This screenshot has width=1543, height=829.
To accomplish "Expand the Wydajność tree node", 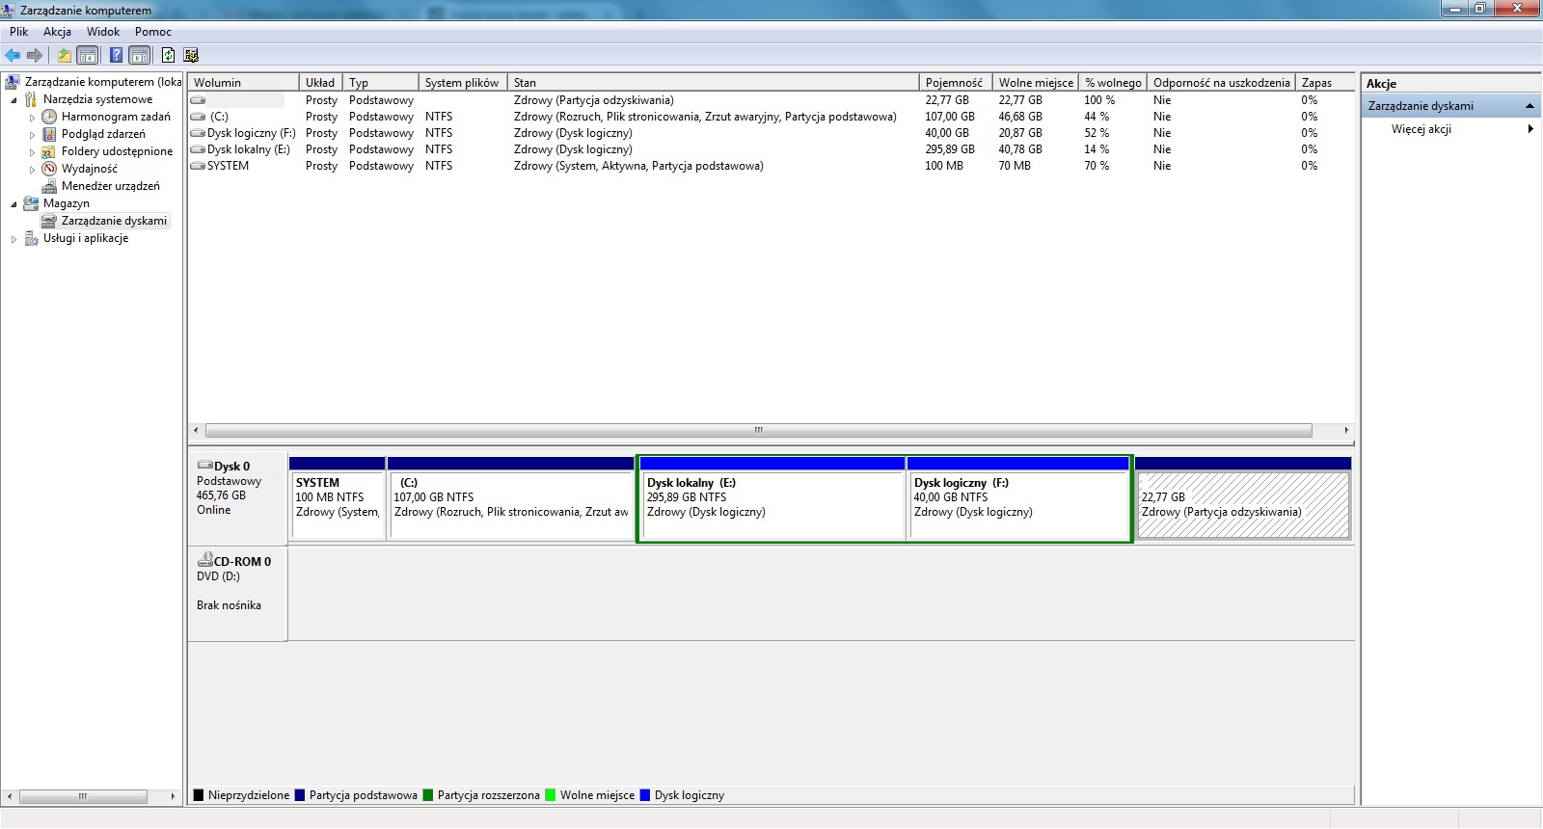I will (32, 170).
